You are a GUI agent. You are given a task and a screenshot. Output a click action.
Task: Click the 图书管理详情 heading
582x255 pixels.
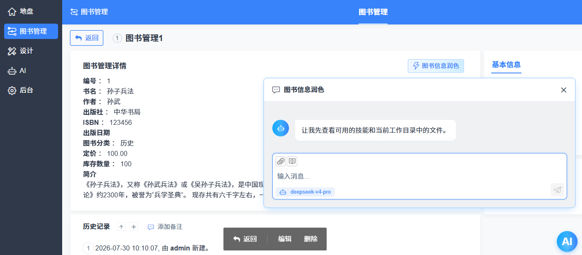click(x=105, y=66)
